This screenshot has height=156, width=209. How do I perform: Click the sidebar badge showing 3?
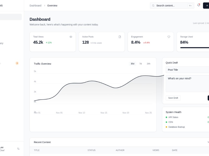pos(17,63)
